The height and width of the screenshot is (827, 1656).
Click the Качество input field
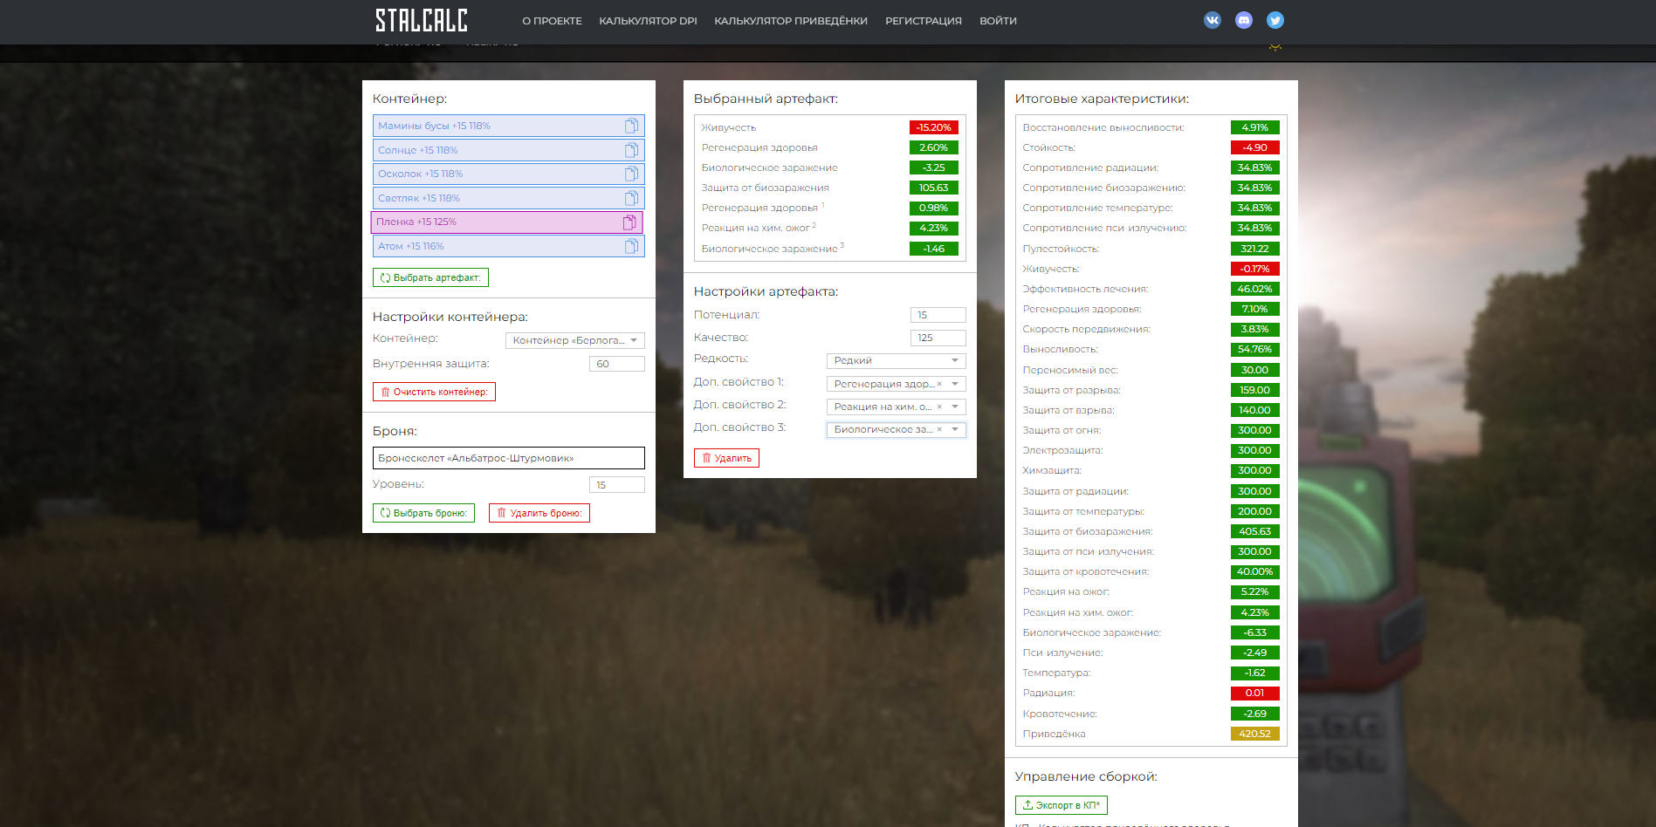click(938, 338)
